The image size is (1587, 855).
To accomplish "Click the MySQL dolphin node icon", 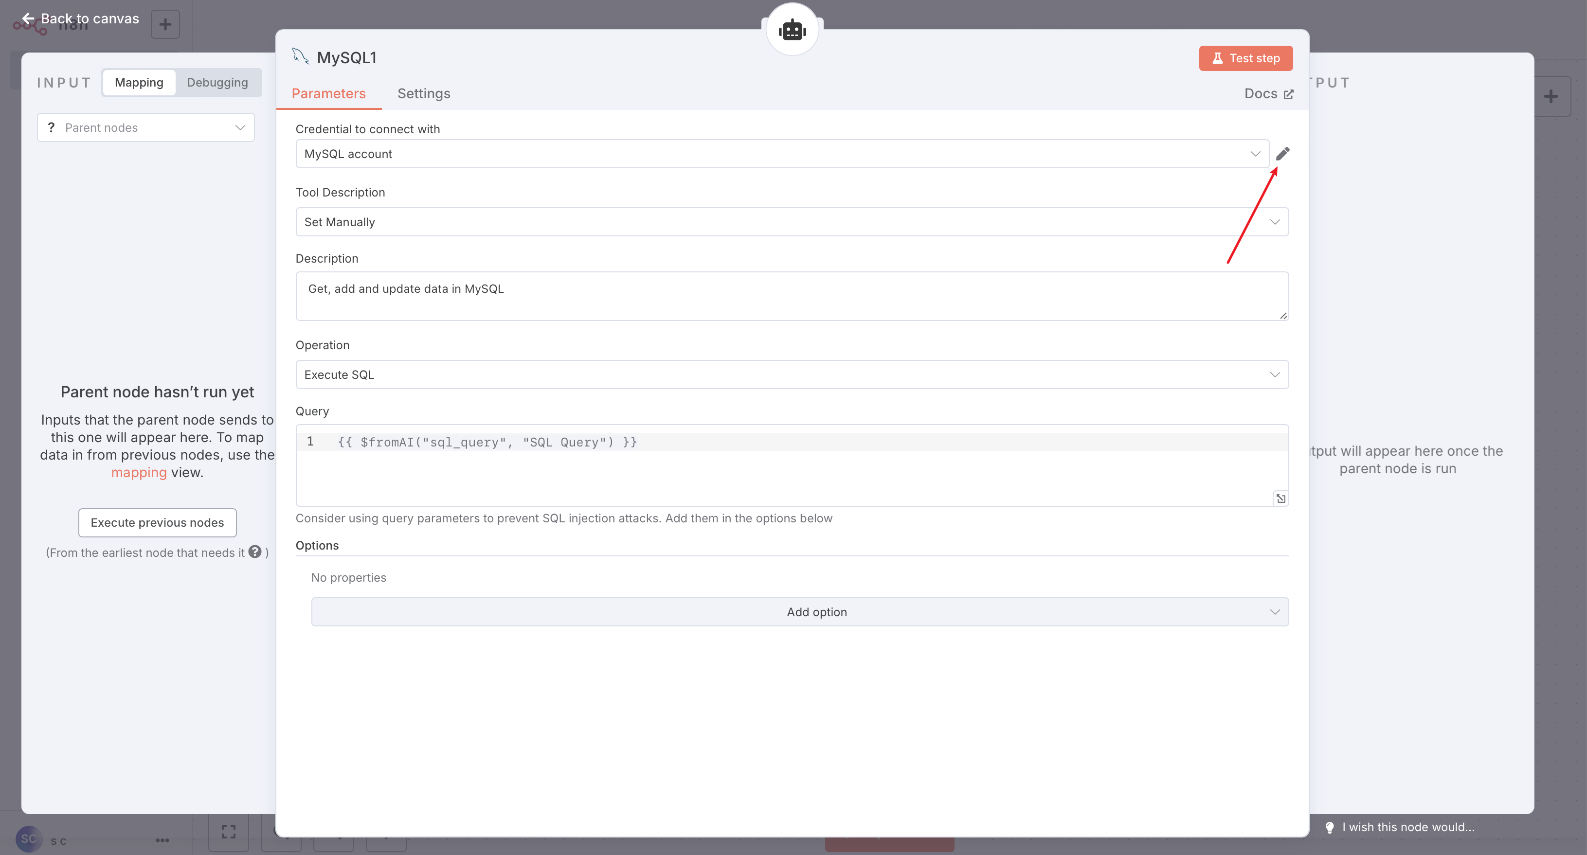I will (x=300, y=57).
